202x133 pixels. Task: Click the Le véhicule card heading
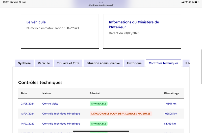click(x=36, y=22)
